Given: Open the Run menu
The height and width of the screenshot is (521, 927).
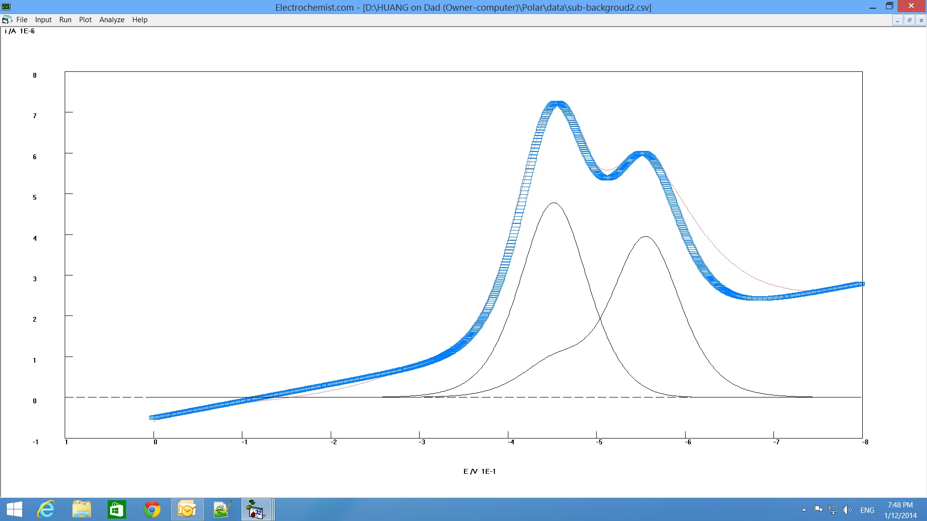Looking at the screenshot, I should 65,20.
